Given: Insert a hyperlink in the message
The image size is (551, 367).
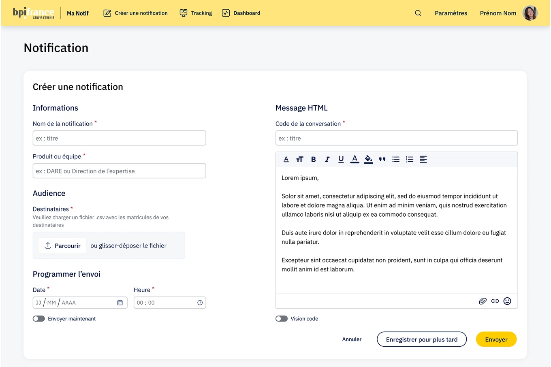Looking at the screenshot, I should pos(495,301).
